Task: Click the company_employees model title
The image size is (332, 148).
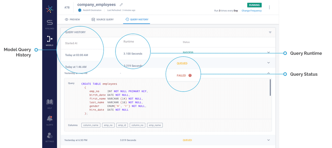Action: click(x=96, y=4)
